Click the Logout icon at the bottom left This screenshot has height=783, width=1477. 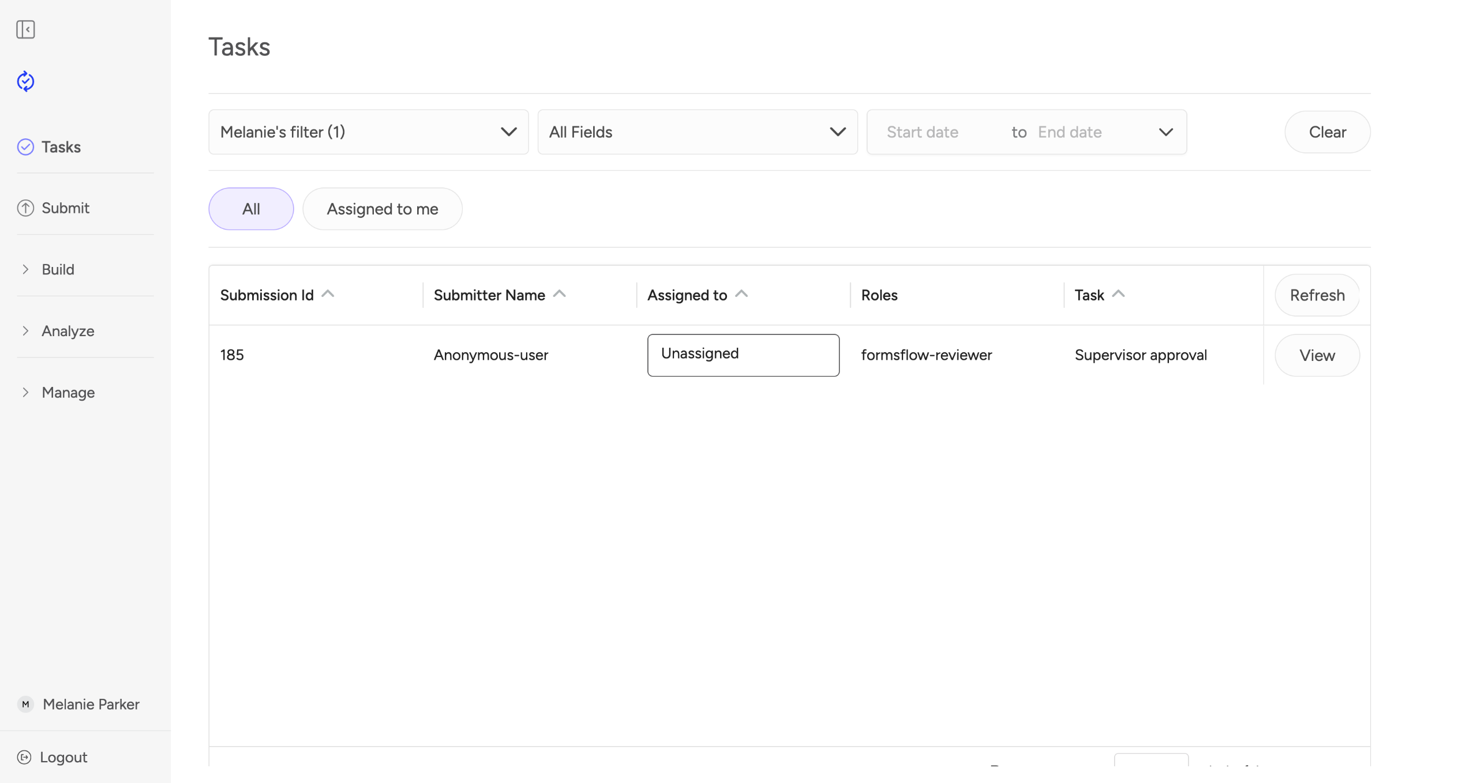click(24, 757)
